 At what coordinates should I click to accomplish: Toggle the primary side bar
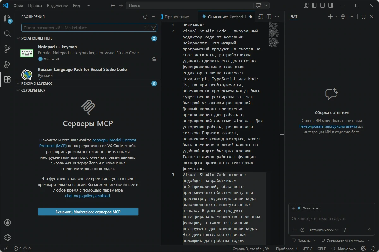coord(314,5)
